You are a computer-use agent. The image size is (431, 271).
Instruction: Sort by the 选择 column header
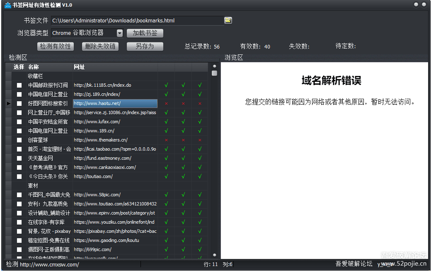tap(19, 67)
